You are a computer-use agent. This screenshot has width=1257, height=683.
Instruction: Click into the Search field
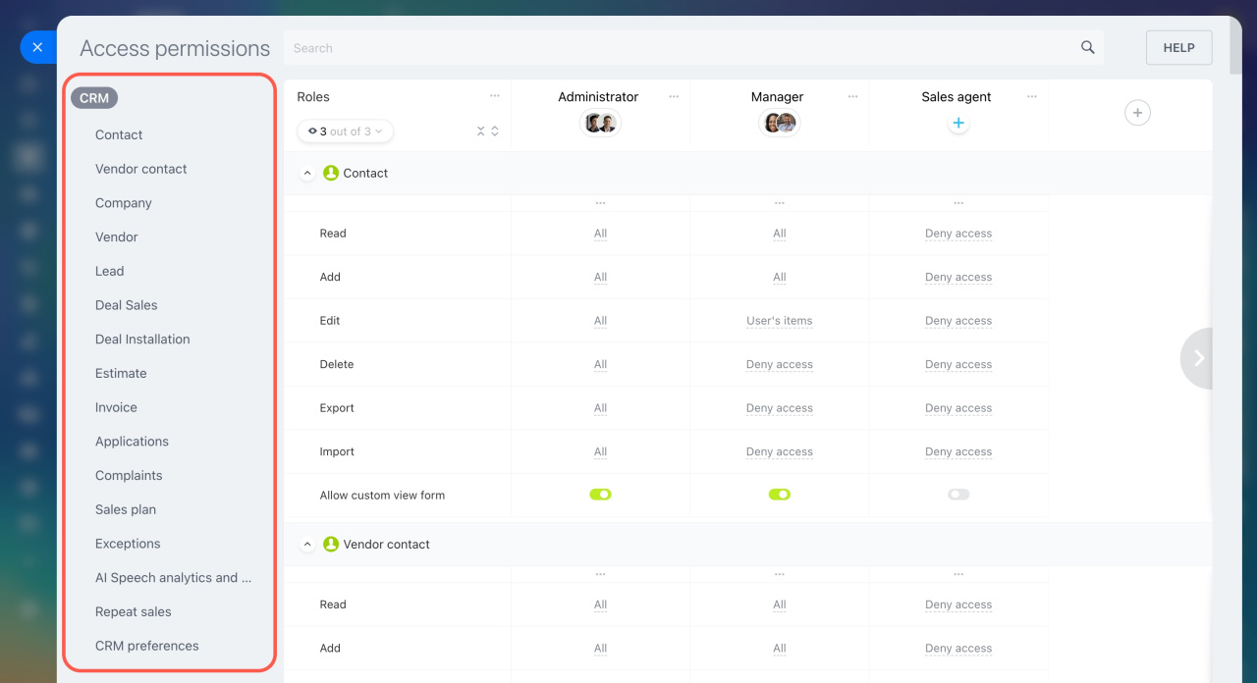coord(678,47)
